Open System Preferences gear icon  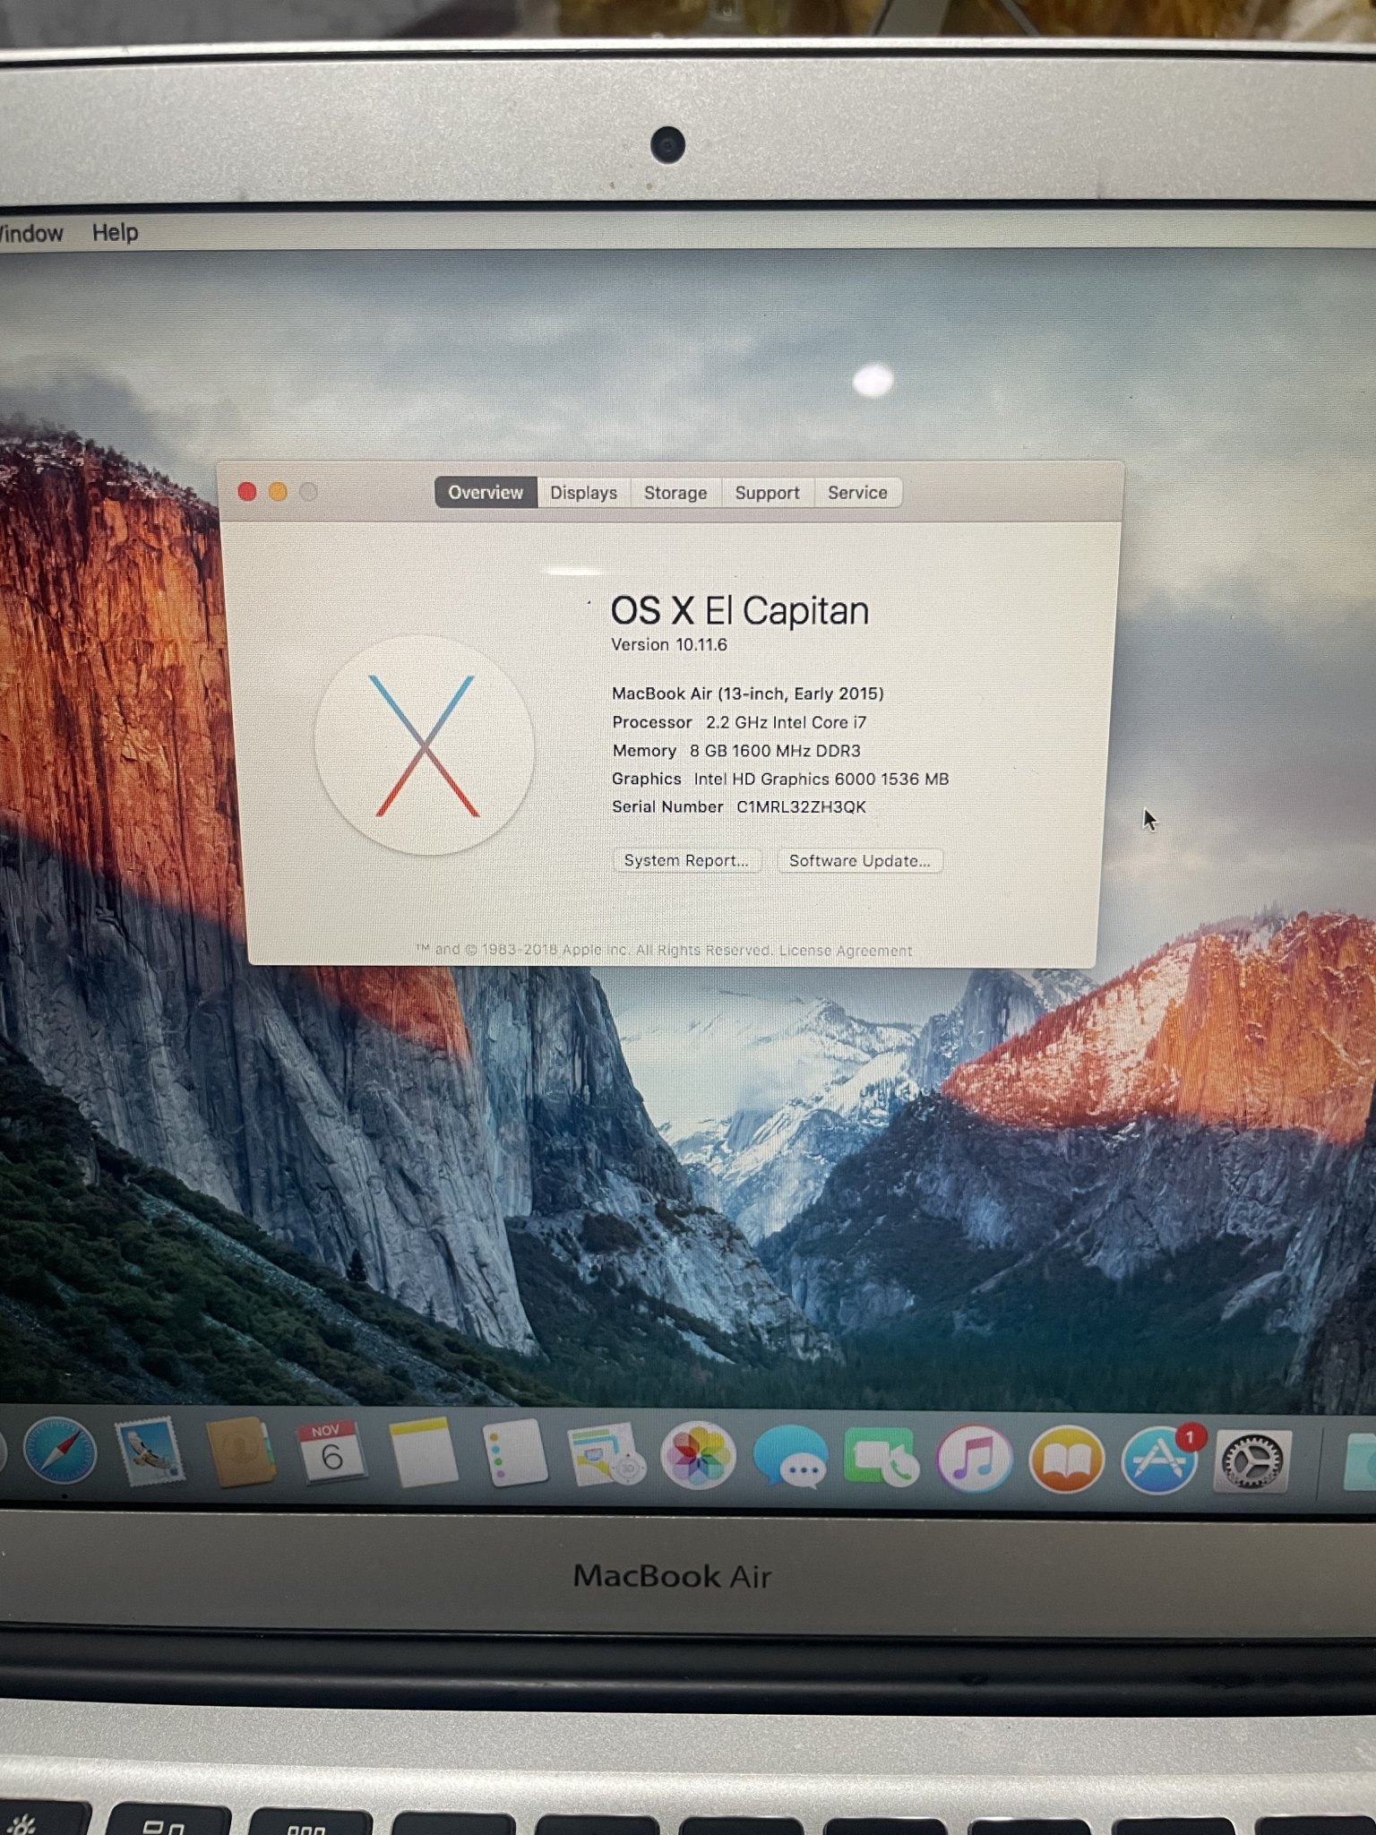[x=1251, y=1461]
